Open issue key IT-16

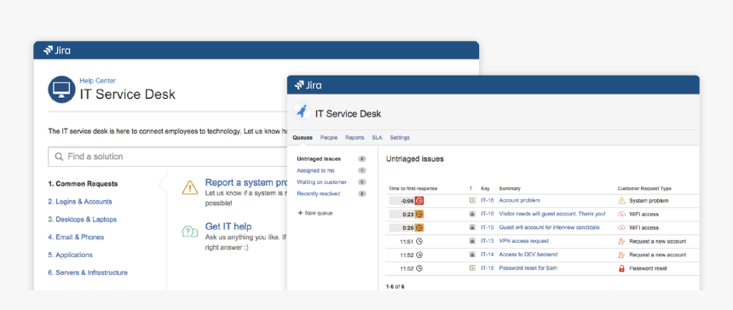tap(488, 200)
